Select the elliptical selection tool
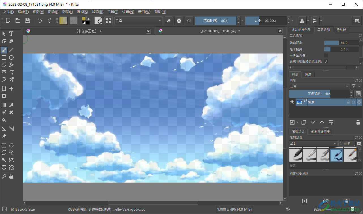 [x=11, y=145]
